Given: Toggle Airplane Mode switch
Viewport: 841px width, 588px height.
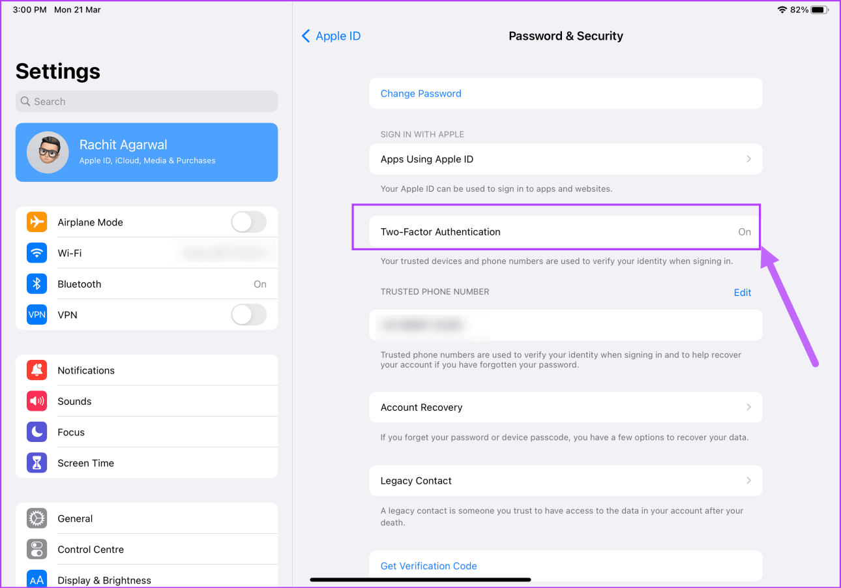Looking at the screenshot, I should pyautogui.click(x=248, y=222).
